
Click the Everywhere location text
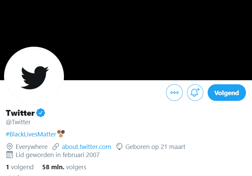(31, 147)
